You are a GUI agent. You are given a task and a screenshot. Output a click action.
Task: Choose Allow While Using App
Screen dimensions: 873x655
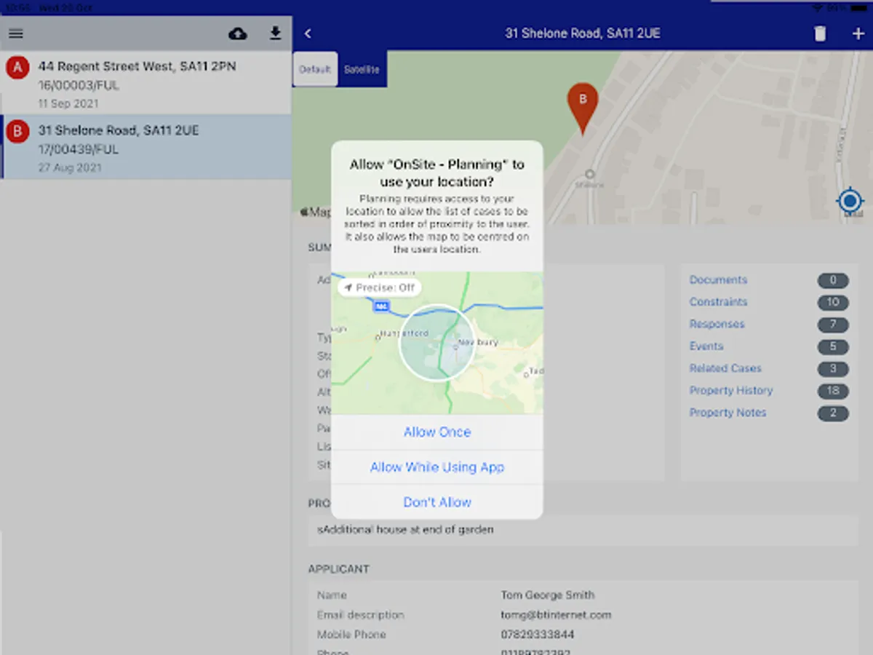(437, 467)
